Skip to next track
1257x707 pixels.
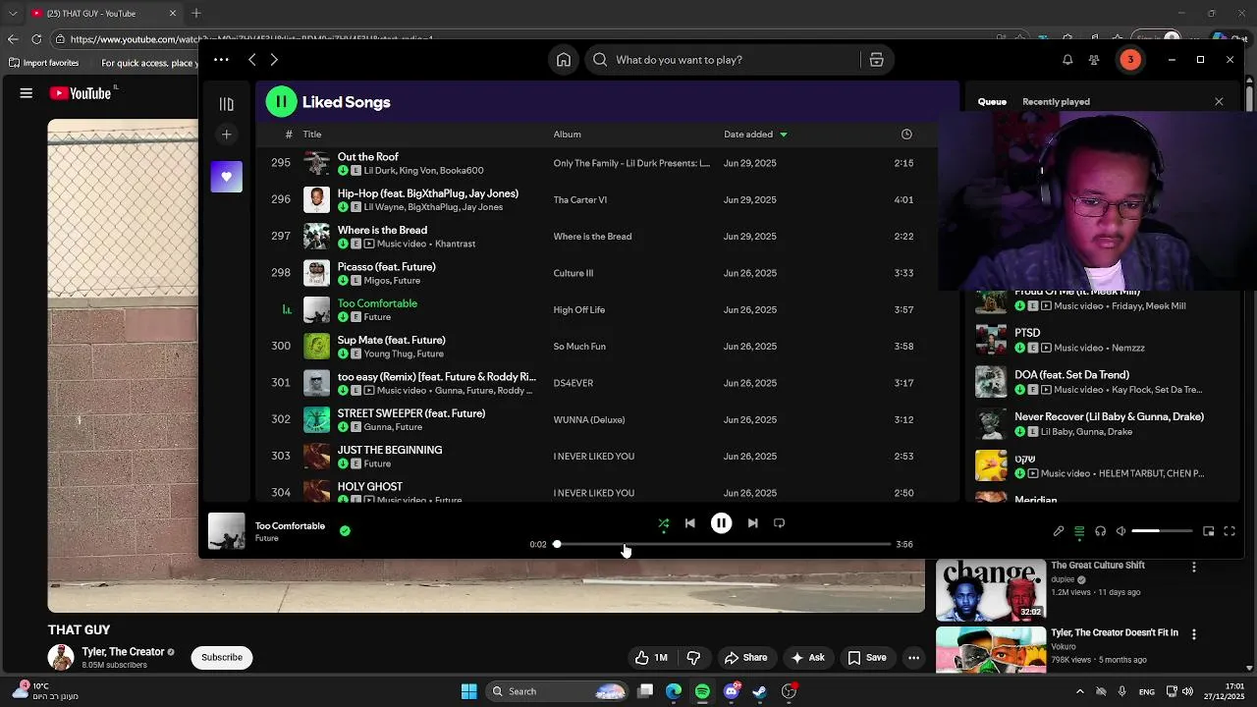752,523
